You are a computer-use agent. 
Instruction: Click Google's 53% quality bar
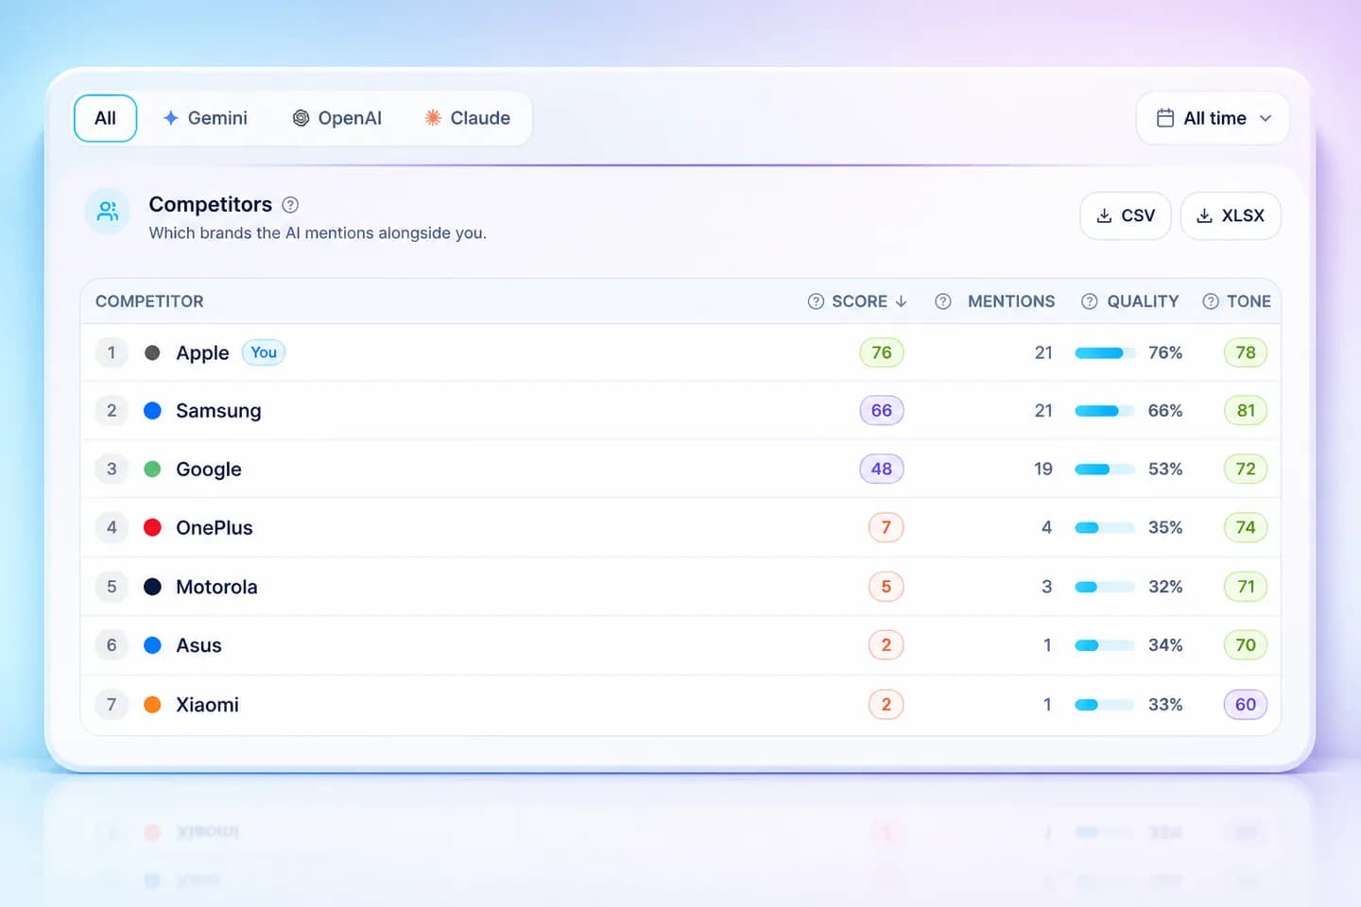pos(1105,470)
